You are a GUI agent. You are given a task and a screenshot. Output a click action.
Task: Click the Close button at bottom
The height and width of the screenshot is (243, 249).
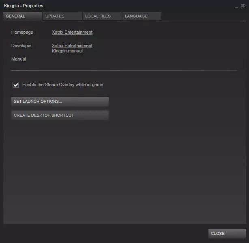(227, 234)
